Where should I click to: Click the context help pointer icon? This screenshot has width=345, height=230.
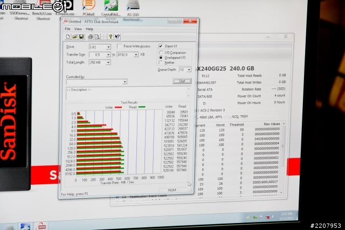tap(118, 37)
